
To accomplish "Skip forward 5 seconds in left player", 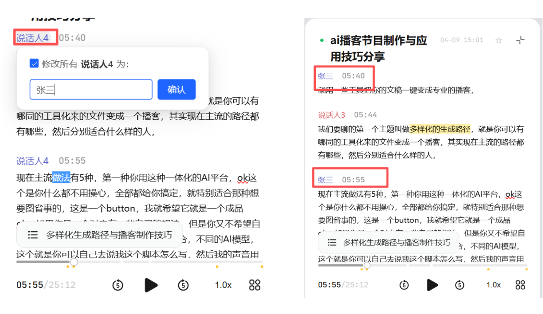I will click(183, 285).
